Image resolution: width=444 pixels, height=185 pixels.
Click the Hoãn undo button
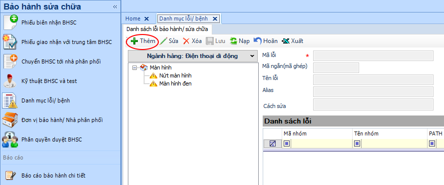coord(265,41)
